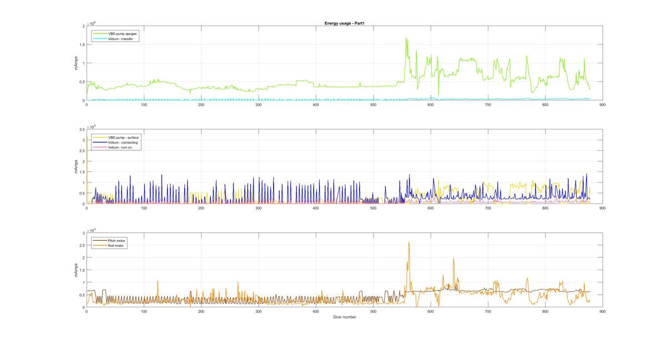Select the 'VBD pump apogee' legend entry
Image resolution: width=666 pixels, height=345 pixels.
pyautogui.click(x=116, y=33)
